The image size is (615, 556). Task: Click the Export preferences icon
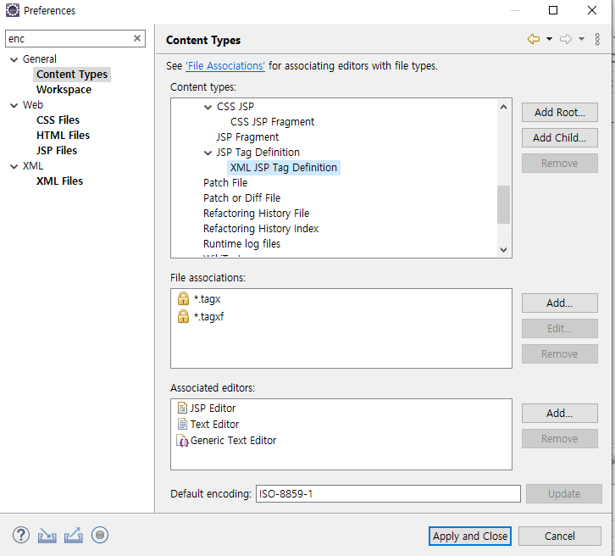[74, 535]
